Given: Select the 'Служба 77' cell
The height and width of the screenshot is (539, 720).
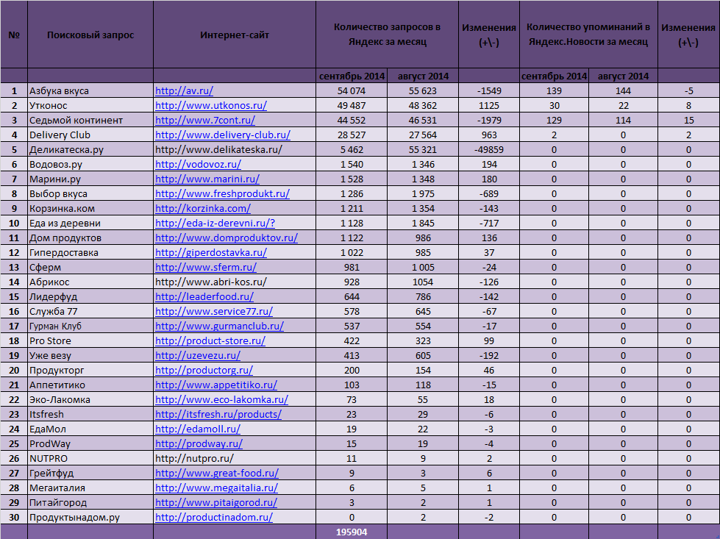Looking at the screenshot, I should tap(90, 311).
